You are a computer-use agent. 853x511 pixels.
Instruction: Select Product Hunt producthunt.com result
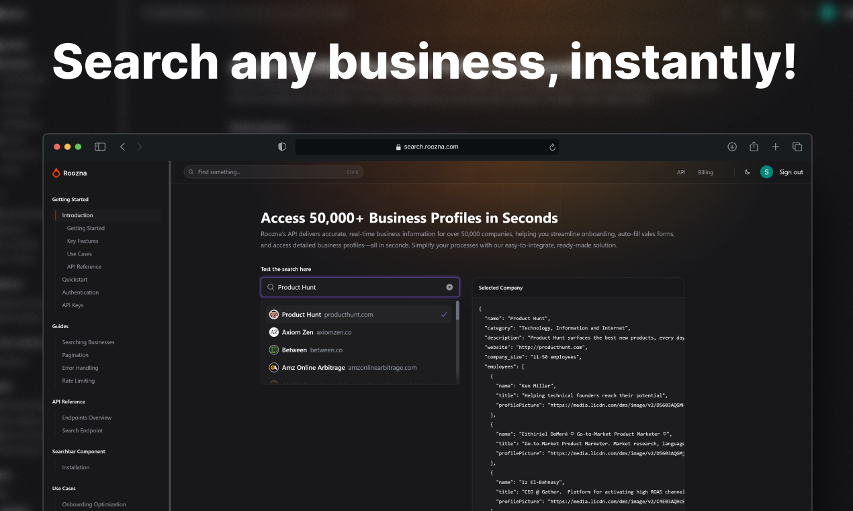pos(359,315)
